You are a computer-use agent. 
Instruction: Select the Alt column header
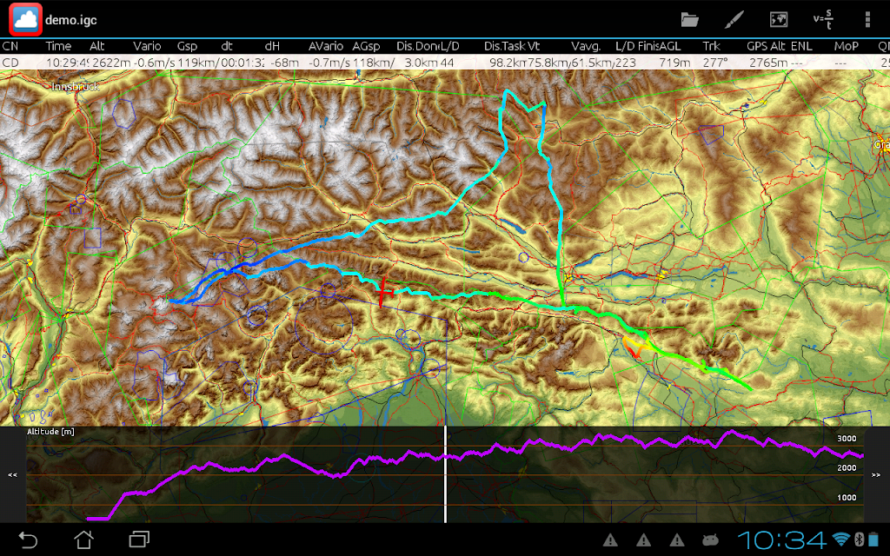(x=97, y=46)
